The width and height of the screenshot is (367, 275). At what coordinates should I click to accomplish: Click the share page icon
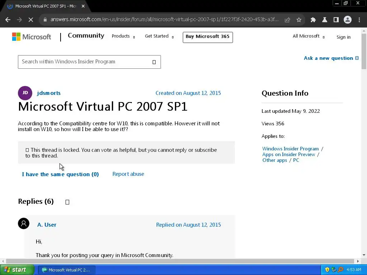pos(287,20)
